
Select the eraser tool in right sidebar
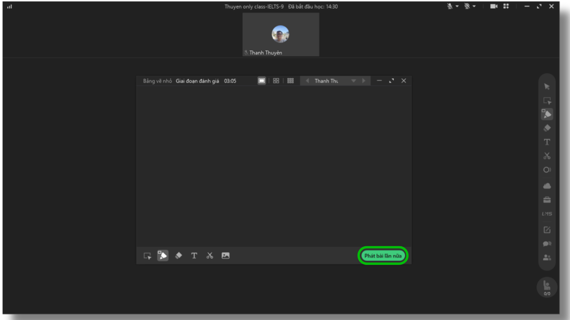click(547, 128)
